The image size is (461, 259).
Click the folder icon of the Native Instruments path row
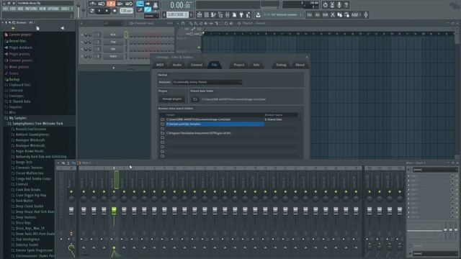162,133
